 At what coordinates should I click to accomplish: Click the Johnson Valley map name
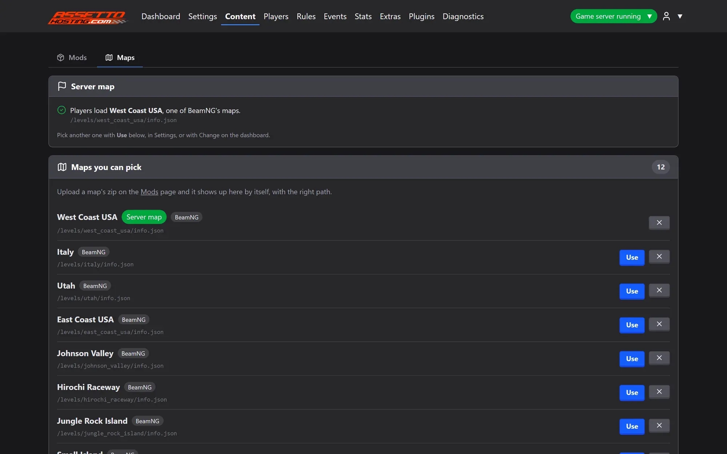pos(85,353)
